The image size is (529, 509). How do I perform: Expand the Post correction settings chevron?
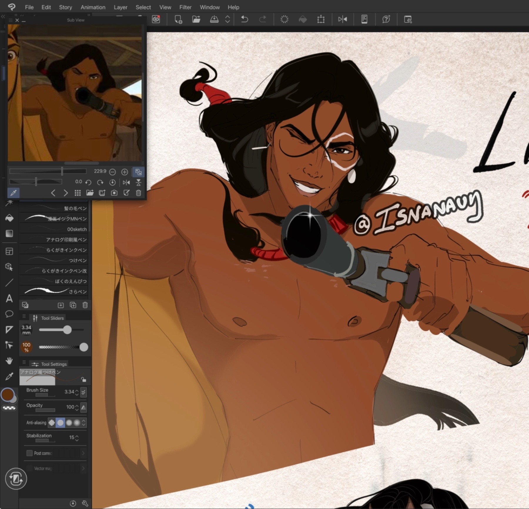pyautogui.click(x=83, y=453)
